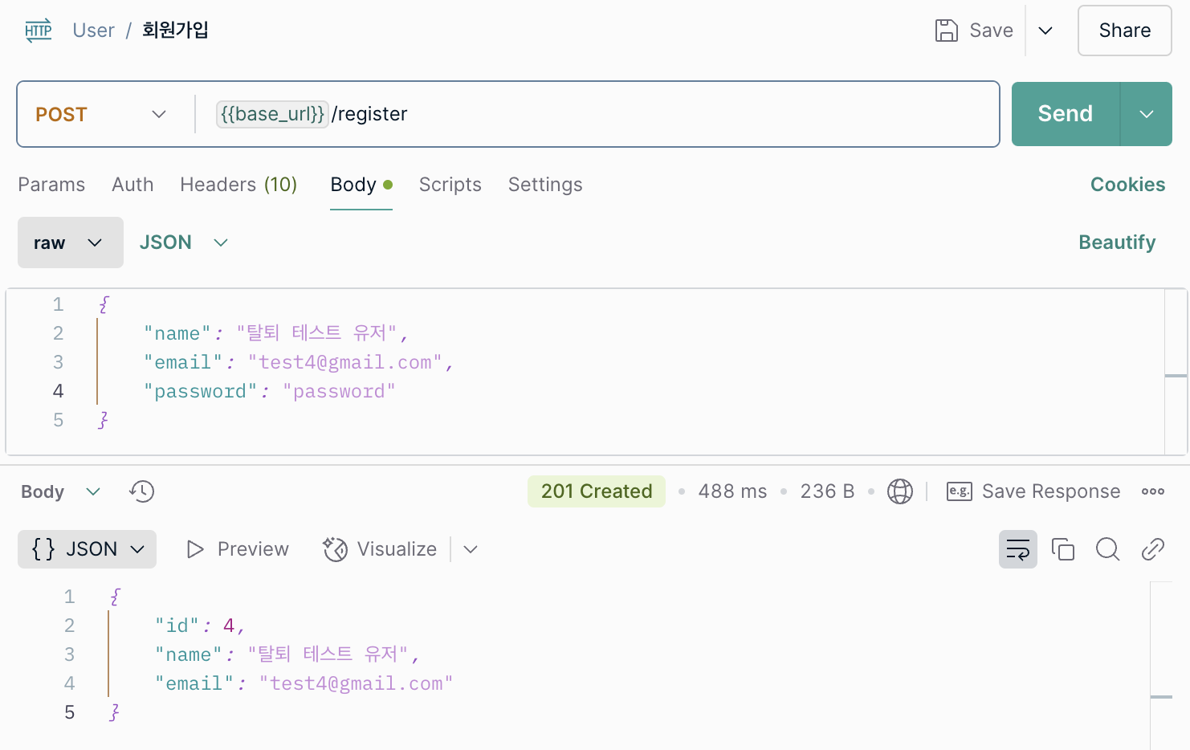Copy the response body to clipboard
This screenshot has width=1190, height=750.
coord(1063,549)
